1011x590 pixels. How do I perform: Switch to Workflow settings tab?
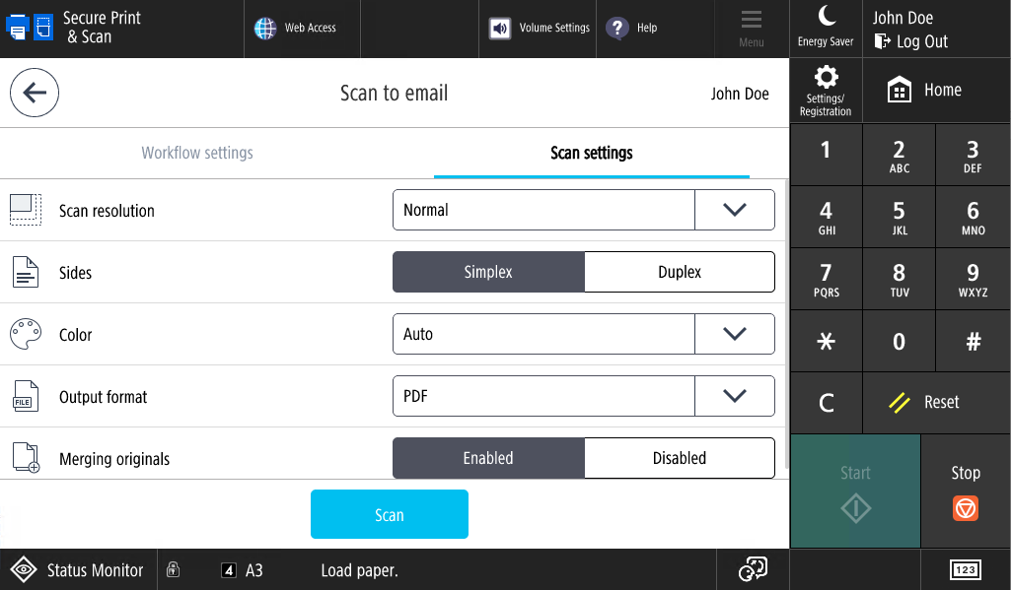(197, 153)
